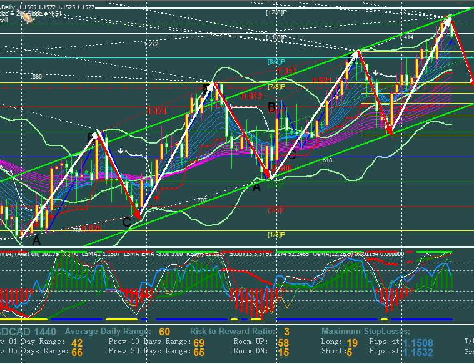474x364 pixels.
Task: Select the yellow [1/8]P level label
Action: coord(276,235)
